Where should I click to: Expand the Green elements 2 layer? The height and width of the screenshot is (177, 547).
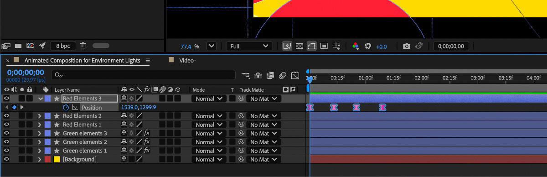(40, 142)
